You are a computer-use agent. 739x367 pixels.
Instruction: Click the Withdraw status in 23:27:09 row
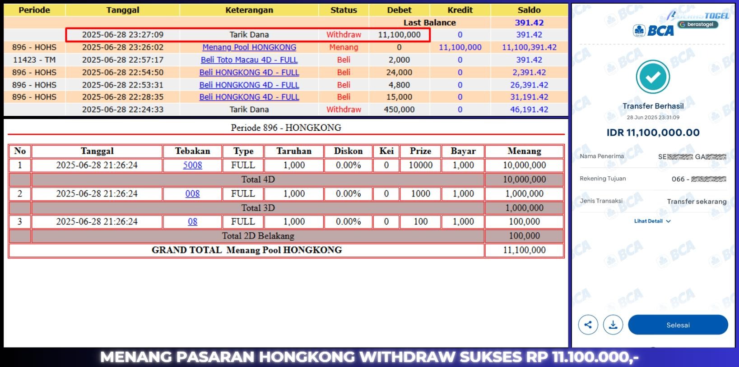(344, 35)
